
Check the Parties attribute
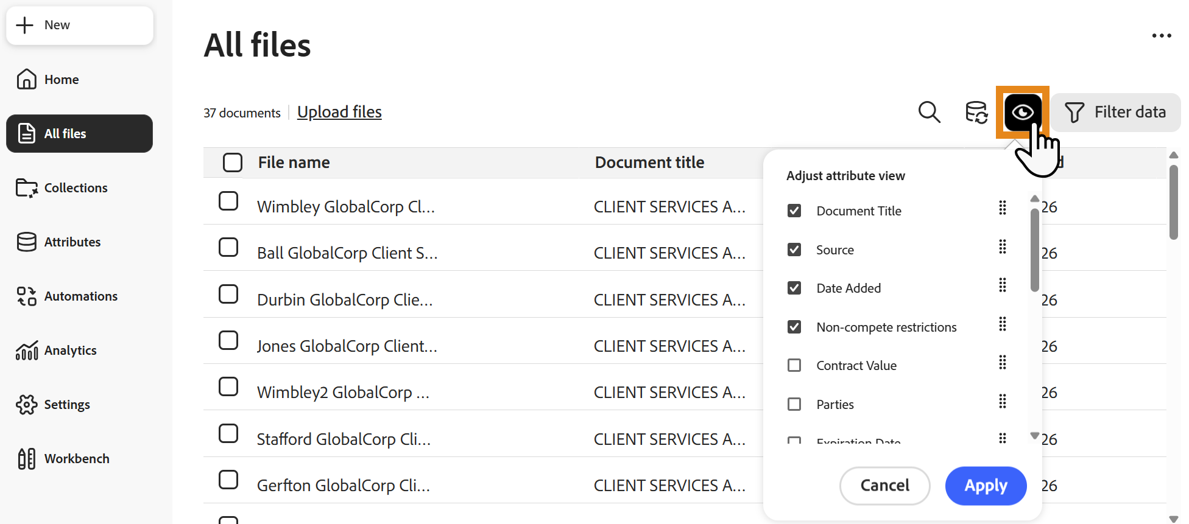point(794,404)
